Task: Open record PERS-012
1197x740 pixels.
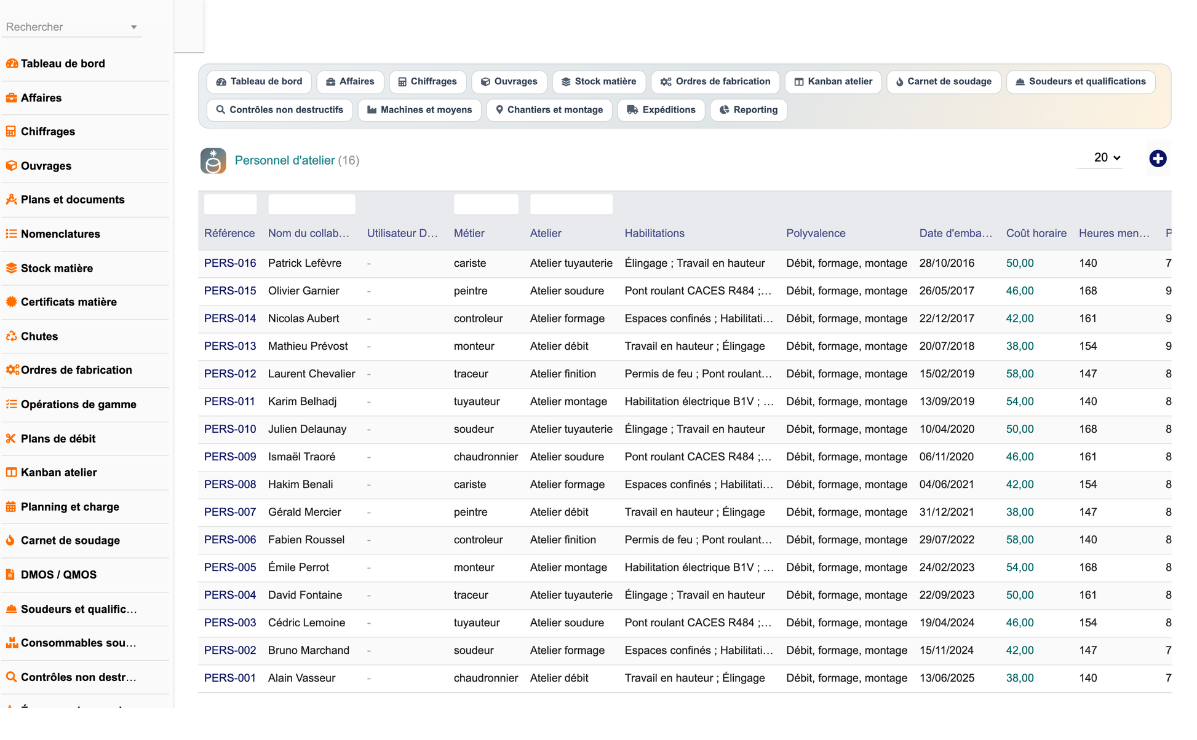Action: pyautogui.click(x=230, y=374)
